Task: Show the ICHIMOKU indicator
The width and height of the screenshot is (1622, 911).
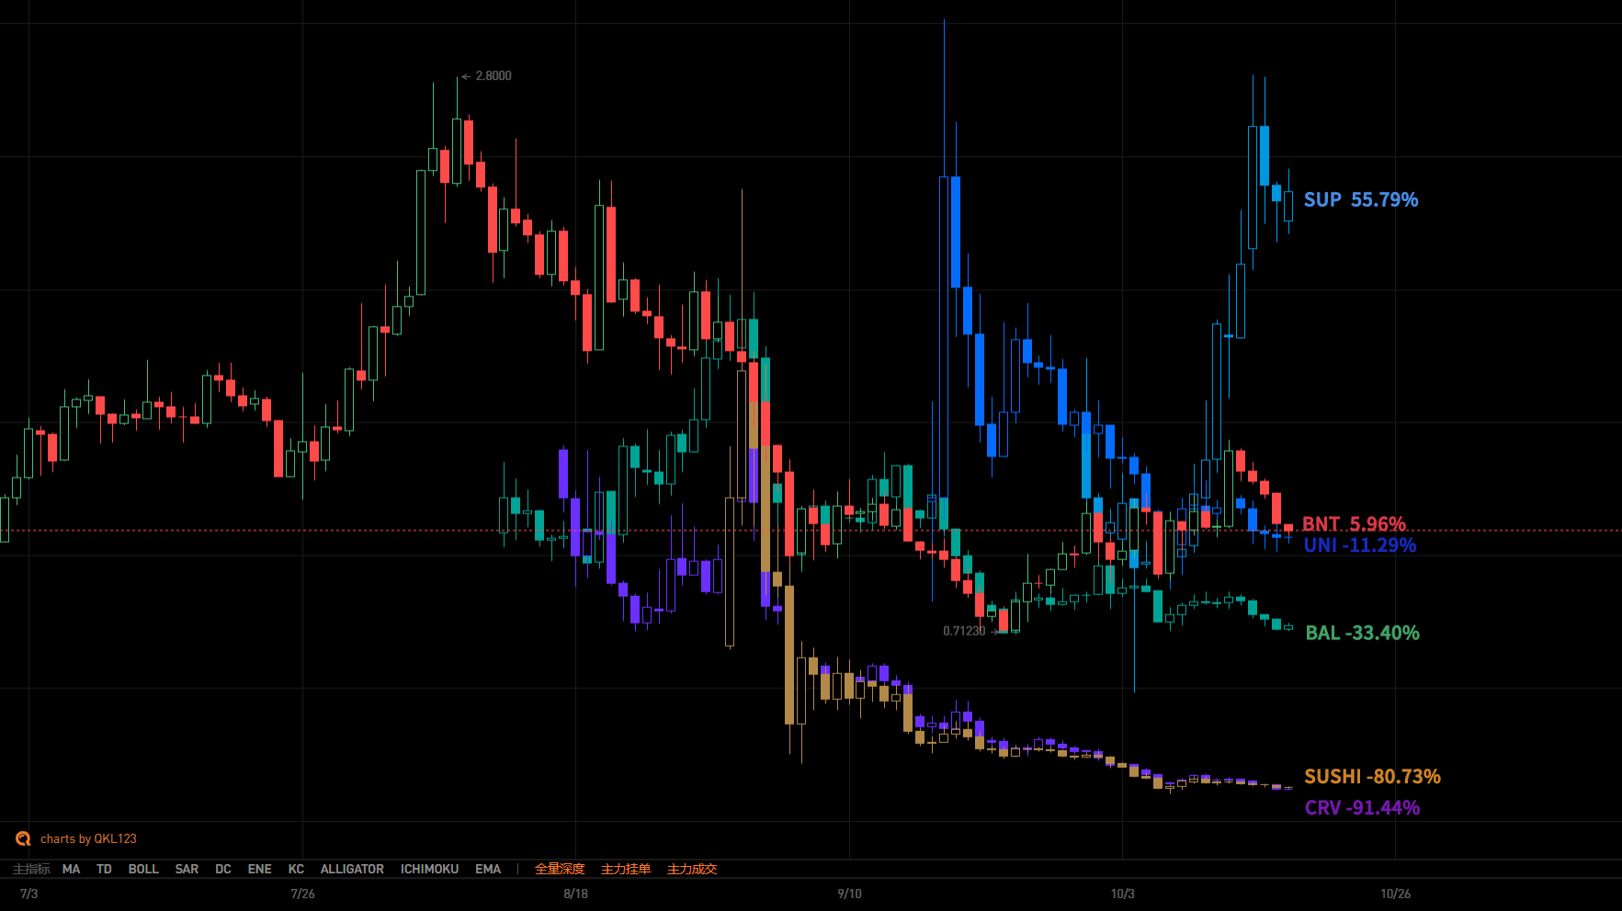Action: (429, 869)
